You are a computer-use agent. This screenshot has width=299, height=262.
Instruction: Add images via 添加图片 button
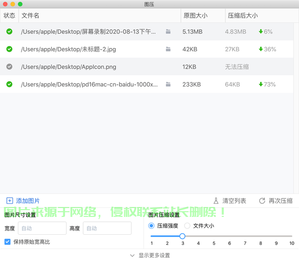(x=23, y=201)
